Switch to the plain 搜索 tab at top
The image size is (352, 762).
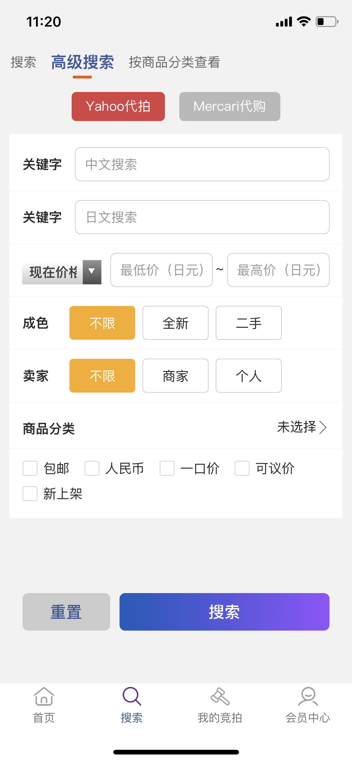coord(23,62)
